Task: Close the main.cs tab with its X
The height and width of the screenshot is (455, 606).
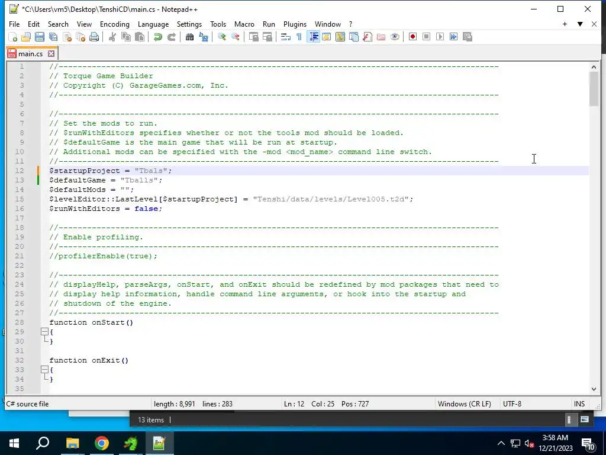Action: 51,54
